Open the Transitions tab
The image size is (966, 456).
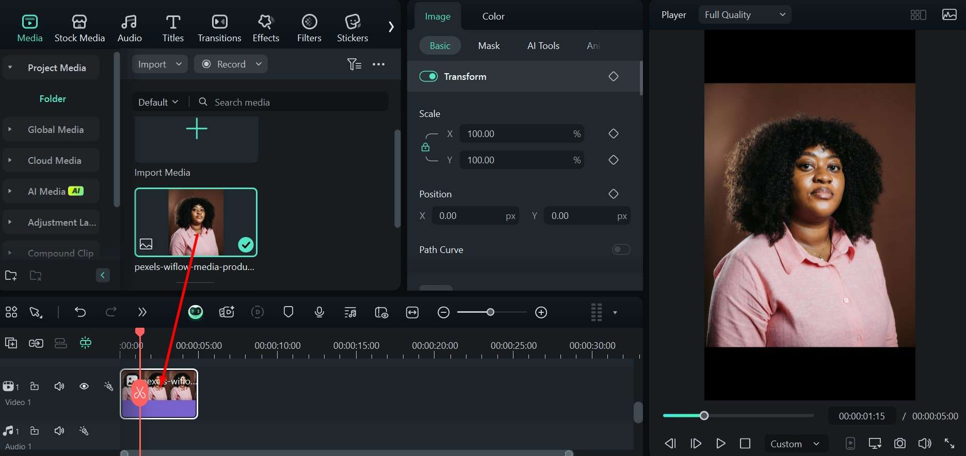tap(219, 28)
